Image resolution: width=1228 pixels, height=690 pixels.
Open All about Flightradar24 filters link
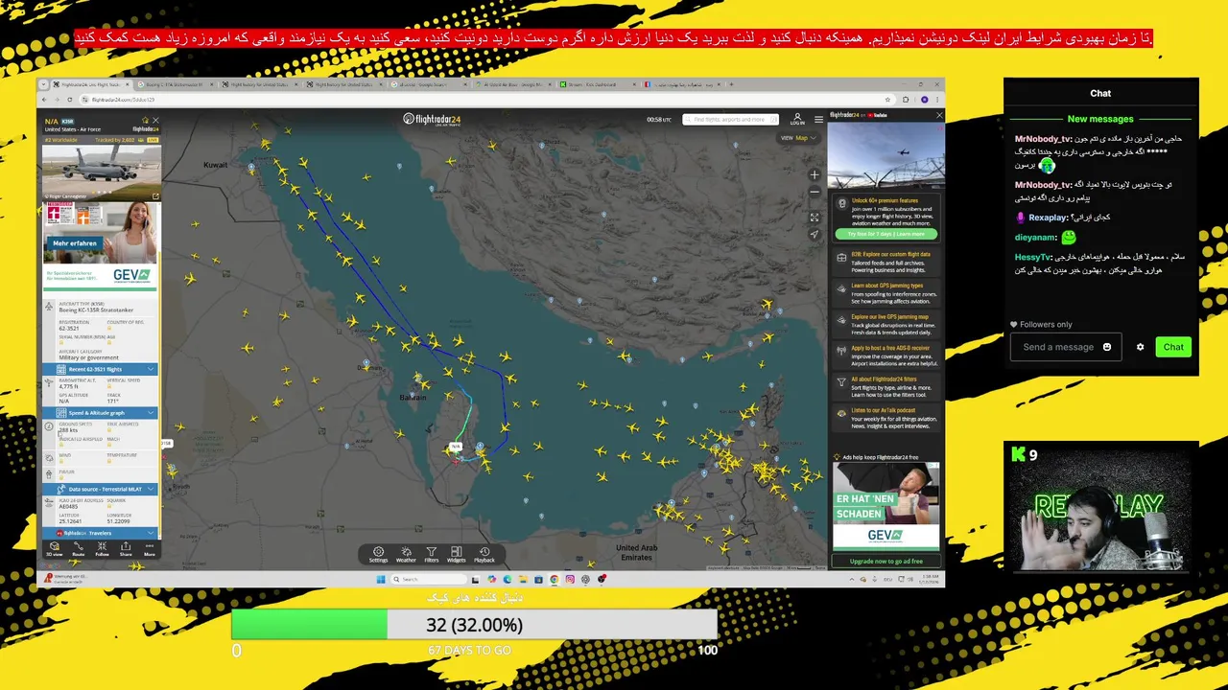point(886,387)
